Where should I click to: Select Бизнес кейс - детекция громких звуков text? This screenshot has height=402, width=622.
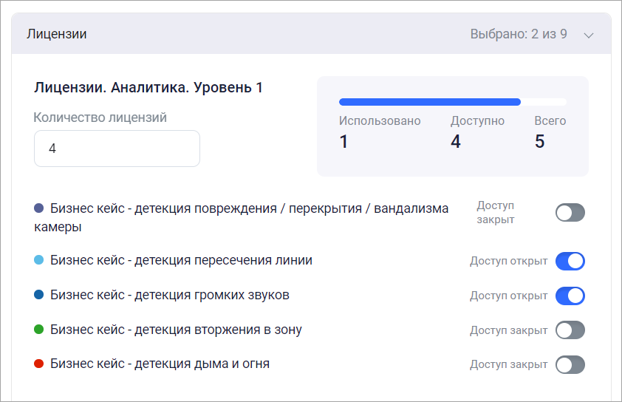pos(170,296)
